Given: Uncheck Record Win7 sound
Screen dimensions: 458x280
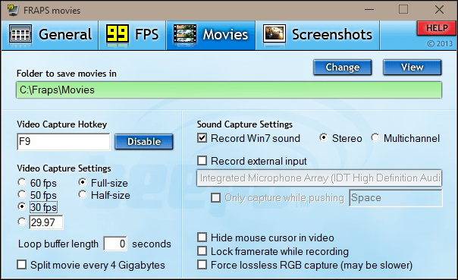Looking at the screenshot, I should click(x=202, y=137).
